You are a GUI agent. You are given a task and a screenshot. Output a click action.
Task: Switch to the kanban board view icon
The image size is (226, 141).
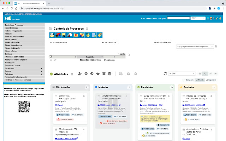205,74
